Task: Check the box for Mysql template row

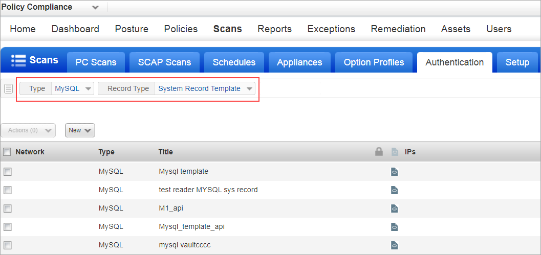Action: coord(7,172)
